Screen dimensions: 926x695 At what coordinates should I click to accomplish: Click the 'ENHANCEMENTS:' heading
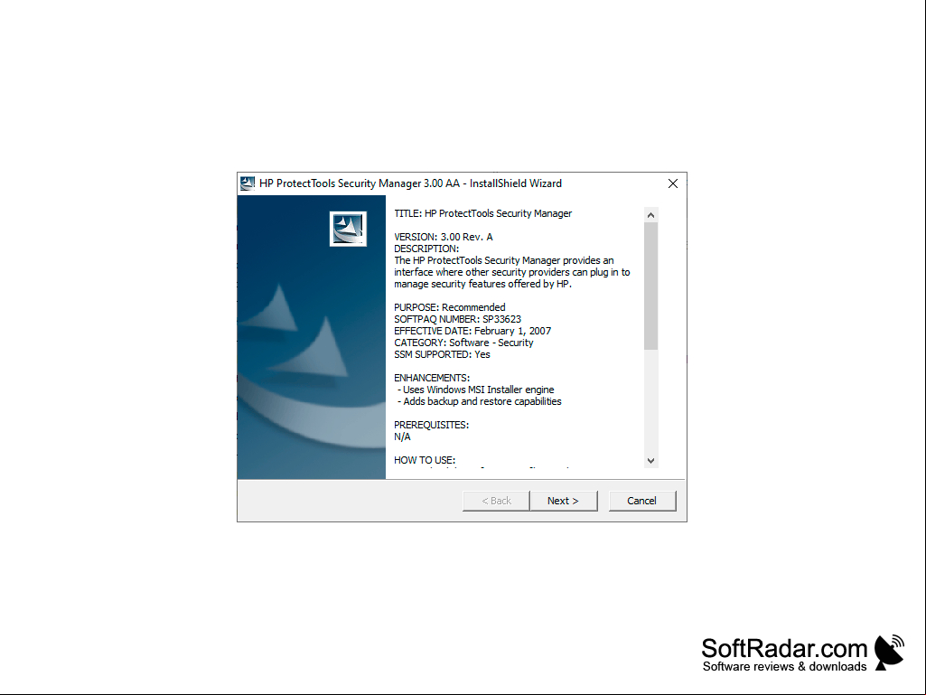(432, 378)
